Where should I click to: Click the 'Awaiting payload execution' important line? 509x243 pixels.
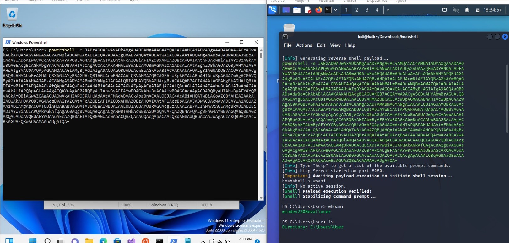click(x=367, y=176)
